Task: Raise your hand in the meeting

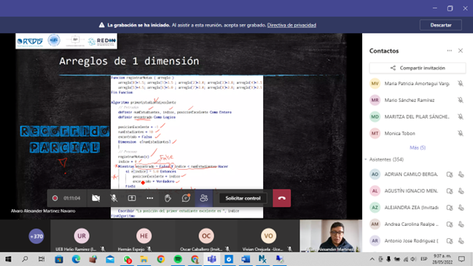Action: click(x=168, y=198)
